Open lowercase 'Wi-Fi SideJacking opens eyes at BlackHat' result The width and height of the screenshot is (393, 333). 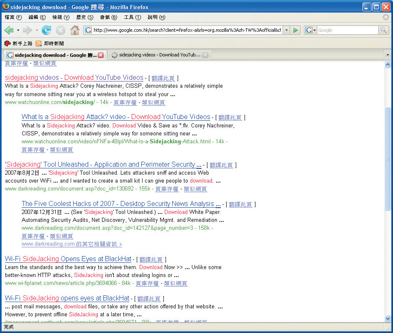pos(67,298)
